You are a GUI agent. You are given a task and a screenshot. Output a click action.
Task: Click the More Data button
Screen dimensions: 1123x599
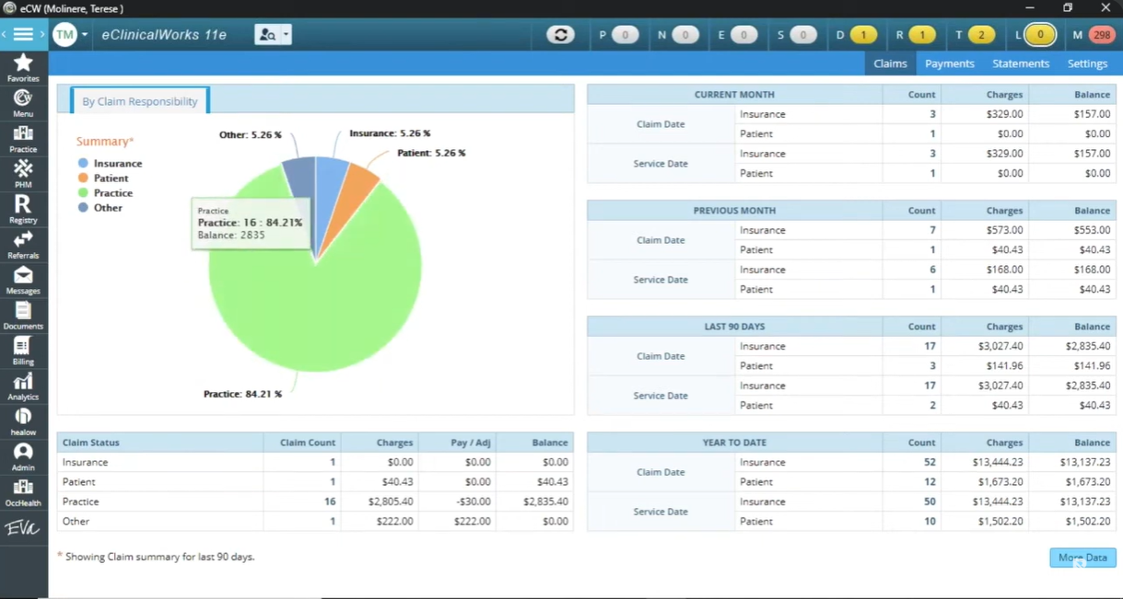[x=1082, y=558]
